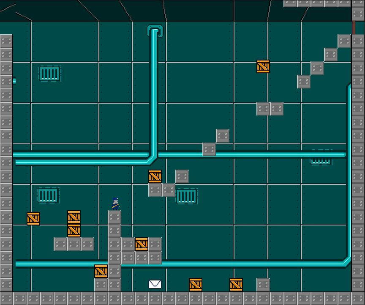The image size is (365, 305).
Task: Select the wall vent below the two-block ledge
Action: [x=187, y=196]
